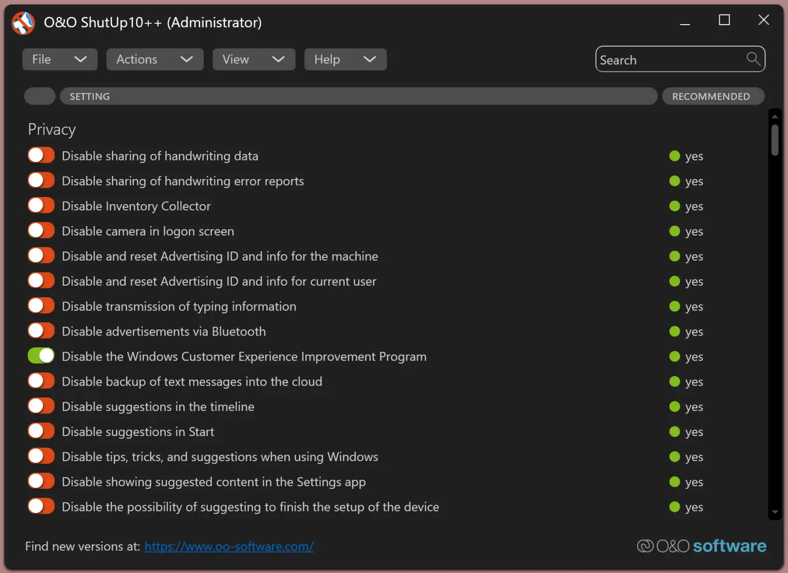Click the green recommended dot for handwriting data
788x573 pixels.
pyautogui.click(x=675, y=156)
